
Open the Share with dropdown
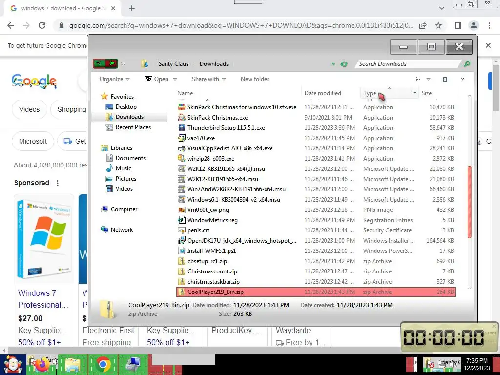[x=208, y=79]
